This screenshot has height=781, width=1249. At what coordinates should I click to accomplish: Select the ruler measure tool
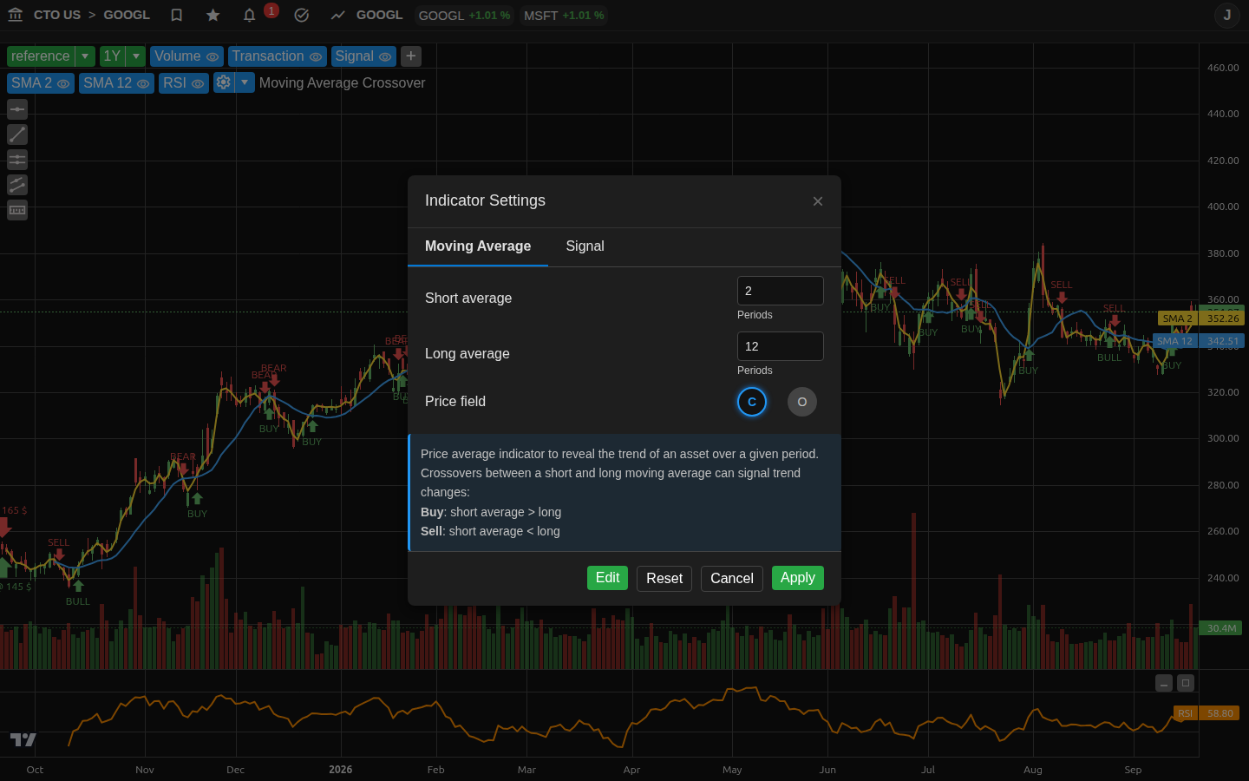click(17, 210)
